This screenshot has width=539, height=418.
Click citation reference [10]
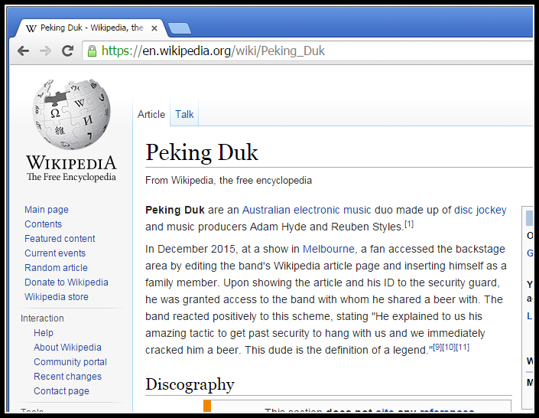coord(449,347)
